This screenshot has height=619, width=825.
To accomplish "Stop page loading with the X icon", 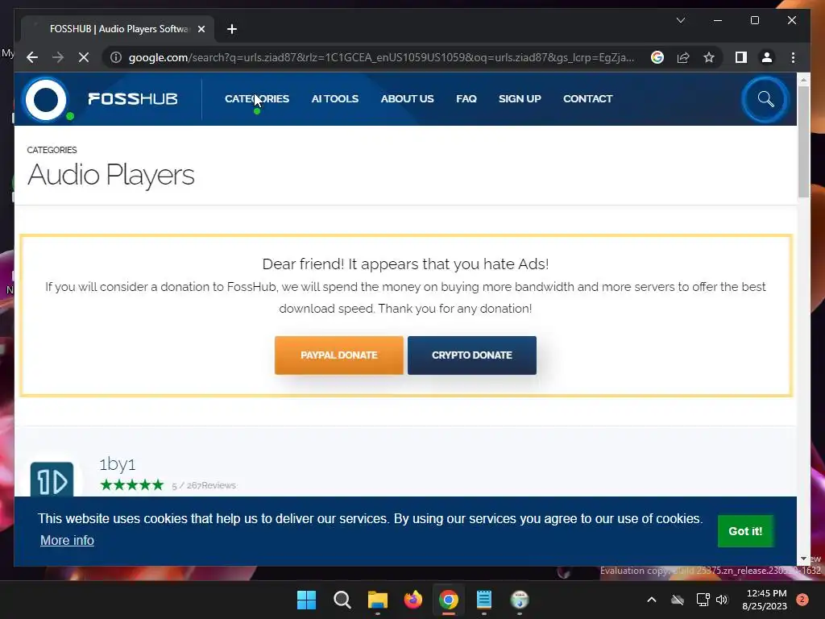I will pos(84,57).
